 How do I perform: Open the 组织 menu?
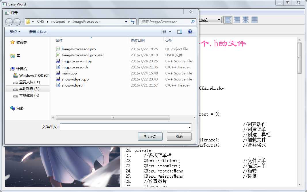(15, 32)
